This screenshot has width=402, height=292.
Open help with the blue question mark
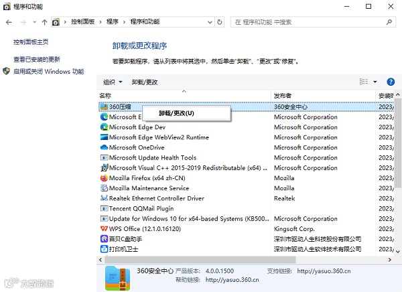tap(391, 82)
